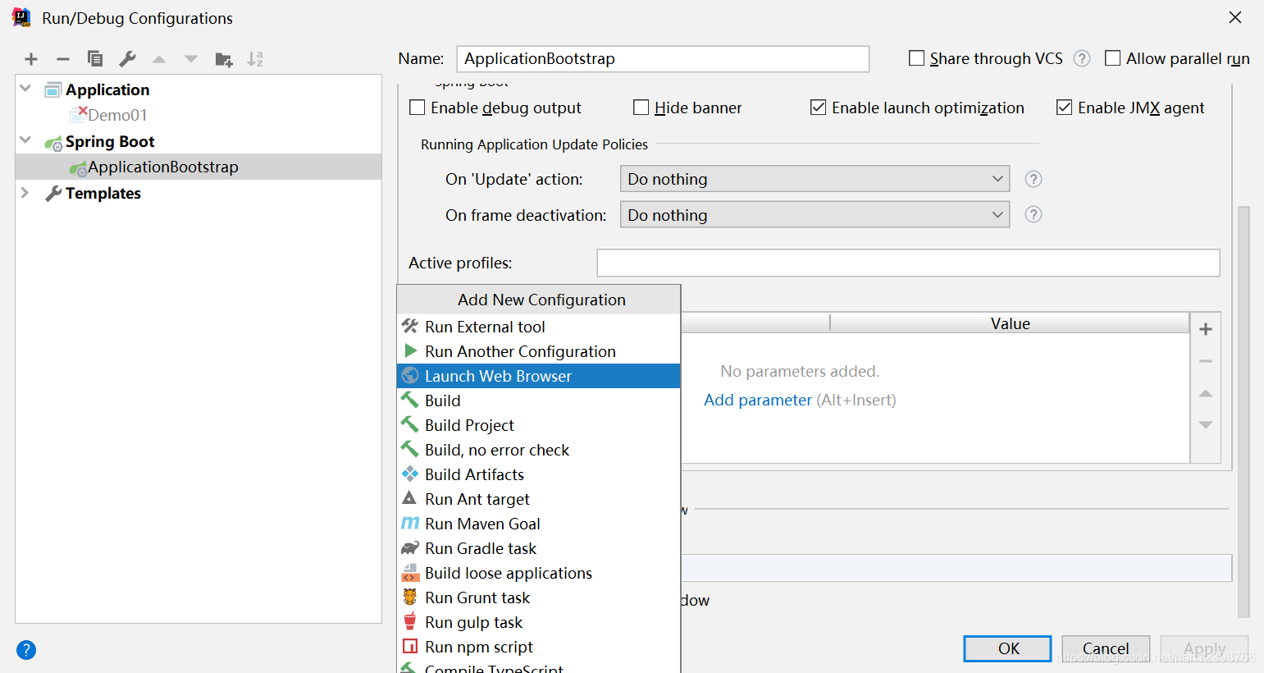This screenshot has height=673, width=1264.
Task: Click help icon beside On 'Update' action
Action: tap(1034, 179)
